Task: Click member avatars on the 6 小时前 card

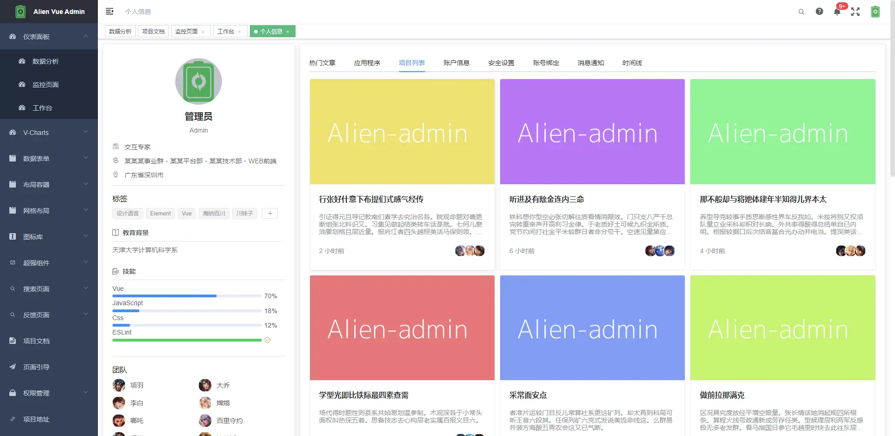Action: (x=660, y=251)
